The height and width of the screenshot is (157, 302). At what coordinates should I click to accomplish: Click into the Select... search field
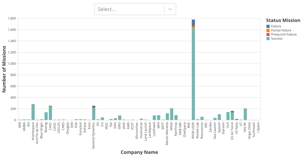pyautogui.click(x=129, y=9)
